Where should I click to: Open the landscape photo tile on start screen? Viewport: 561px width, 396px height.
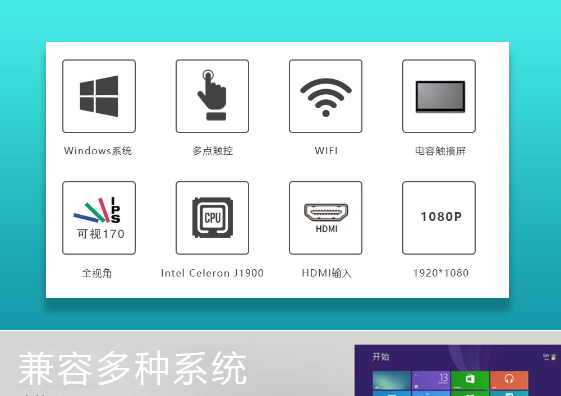(x=392, y=380)
